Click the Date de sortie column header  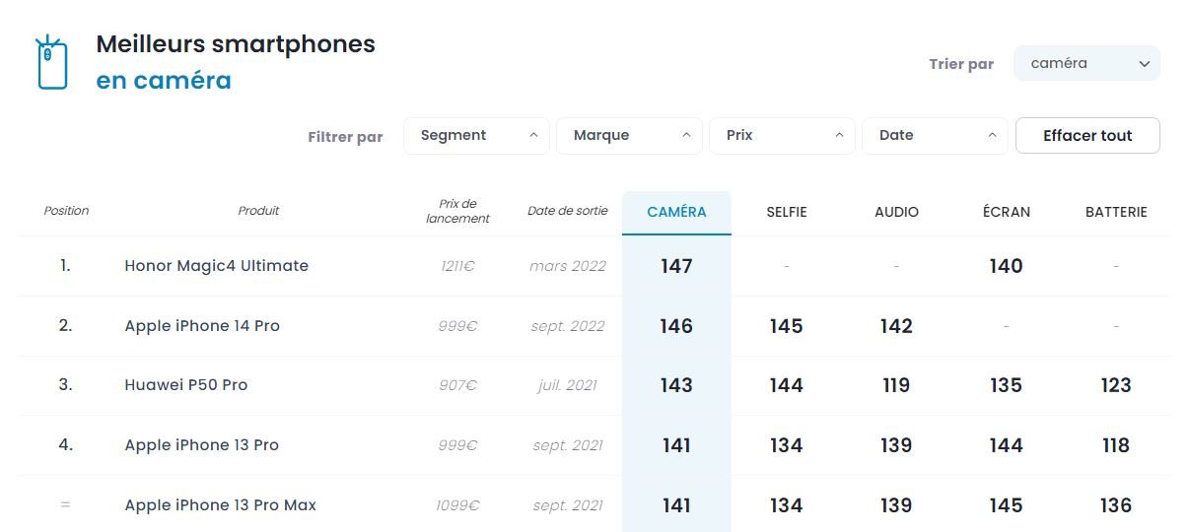pos(568,211)
